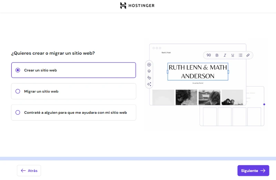Click the underline icon in preview toolbar

click(x=233, y=55)
